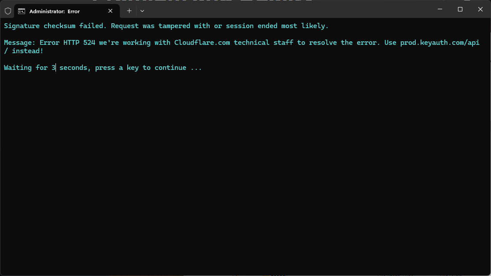Click the Error HTTP 524 text
Viewport: 491px width, 276px height.
[x=67, y=43]
